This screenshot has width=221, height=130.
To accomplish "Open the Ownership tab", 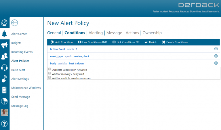I will tap(152, 33).
